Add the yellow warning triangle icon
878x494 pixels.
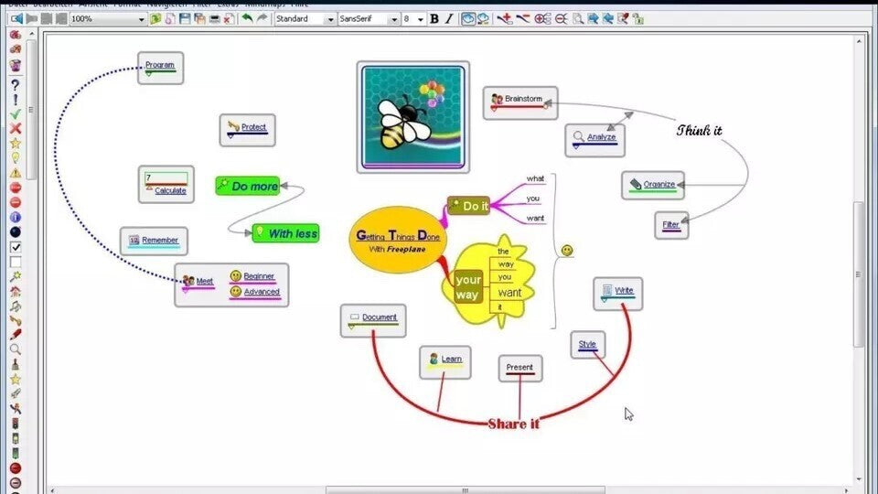coord(15,172)
